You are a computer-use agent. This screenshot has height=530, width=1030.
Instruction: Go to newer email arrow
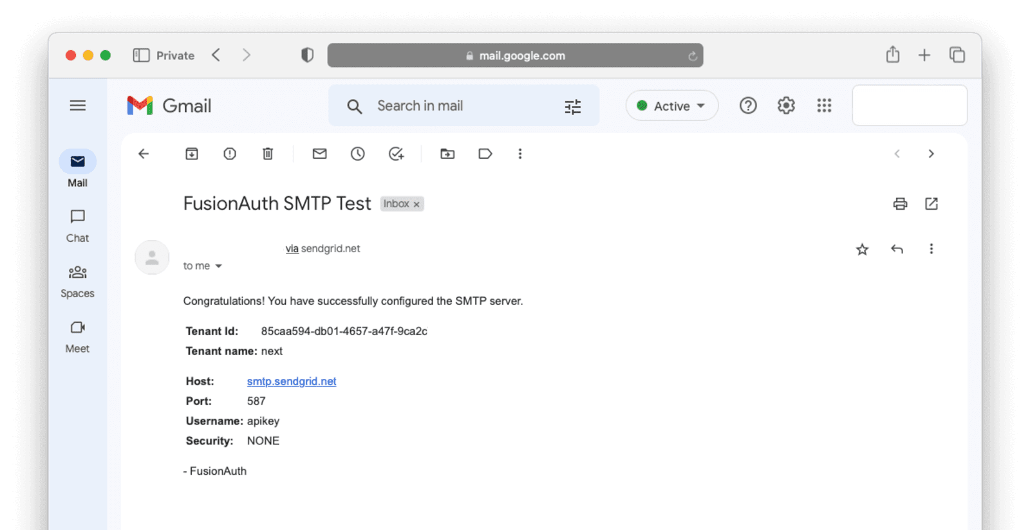click(x=897, y=154)
